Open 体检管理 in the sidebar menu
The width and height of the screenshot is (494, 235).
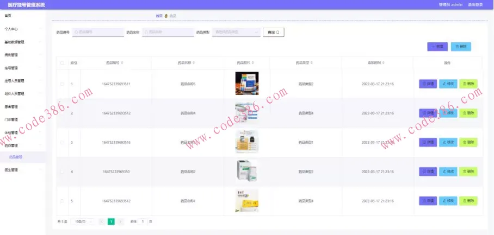[x=23, y=132]
